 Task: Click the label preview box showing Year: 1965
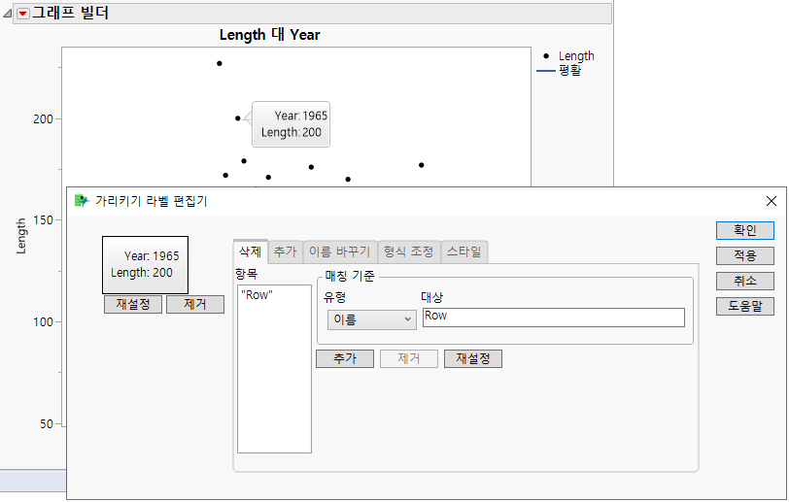tap(145, 264)
